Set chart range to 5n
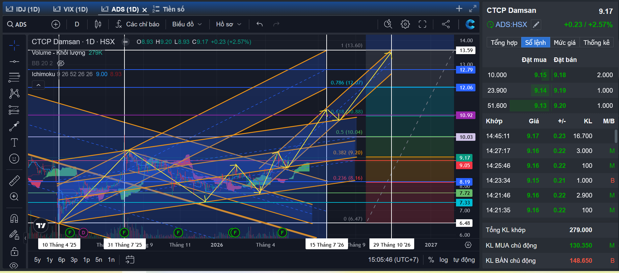The width and height of the screenshot is (619, 273). [99, 260]
